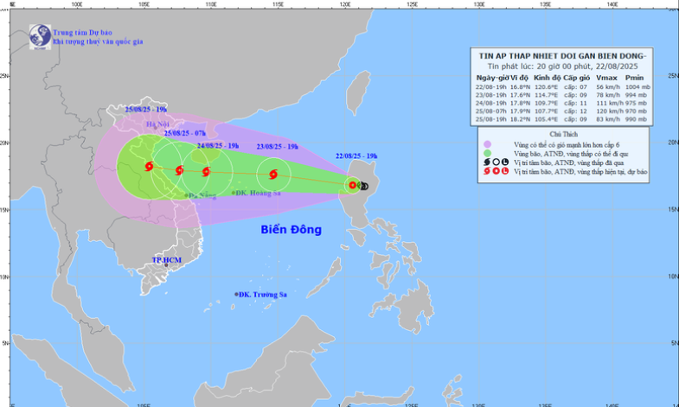Click the 'Chú Thích' legend heading
This screenshot has height=407, width=679.
pyautogui.click(x=563, y=135)
